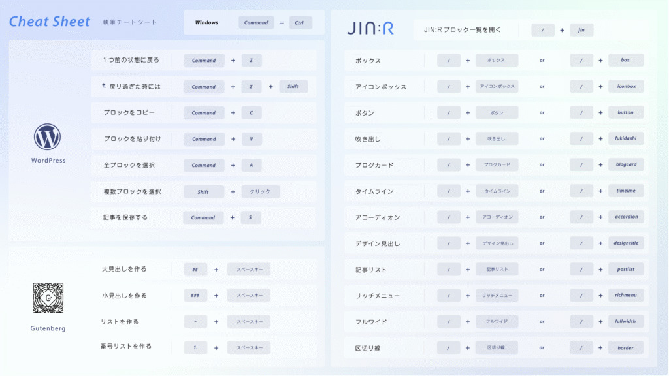Select the S key in 記事を保存する row

coord(251,217)
